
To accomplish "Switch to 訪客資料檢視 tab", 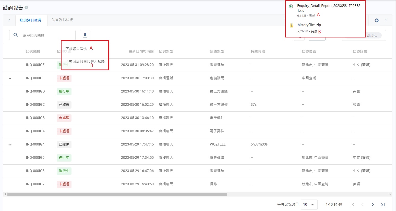I will (62, 20).
